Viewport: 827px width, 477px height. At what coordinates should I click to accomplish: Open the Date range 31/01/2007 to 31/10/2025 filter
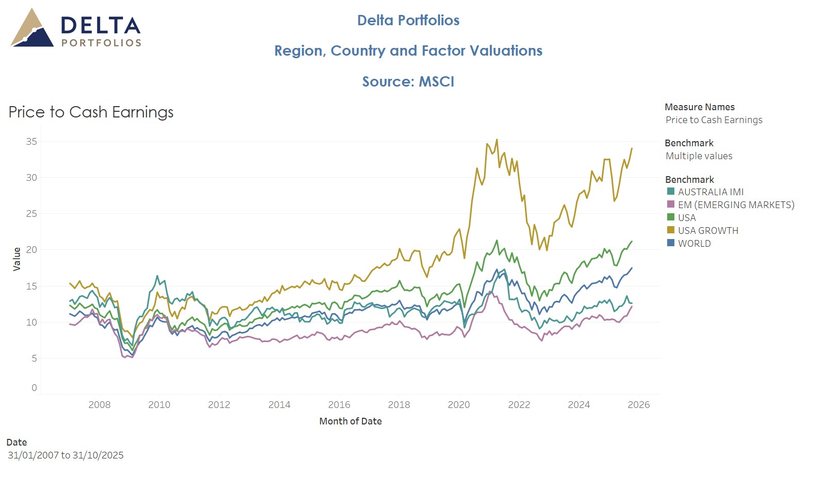pyautogui.click(x=65, y=455)
